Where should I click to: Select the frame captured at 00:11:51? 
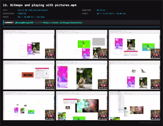135,75
